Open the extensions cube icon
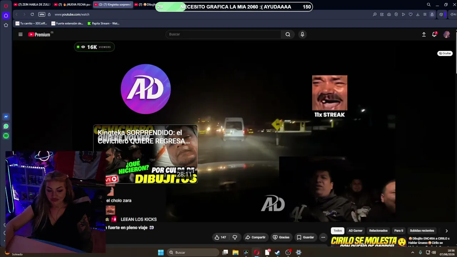Viewport: 457px width, 257px height. (x=441, y=14)
